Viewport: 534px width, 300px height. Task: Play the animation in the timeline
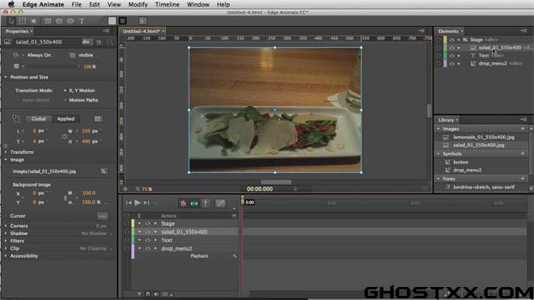[x=138, y=203]
